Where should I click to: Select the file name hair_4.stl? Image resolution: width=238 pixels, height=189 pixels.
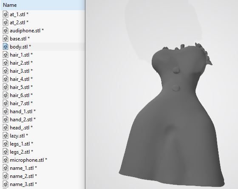click(x=21, y=79)
